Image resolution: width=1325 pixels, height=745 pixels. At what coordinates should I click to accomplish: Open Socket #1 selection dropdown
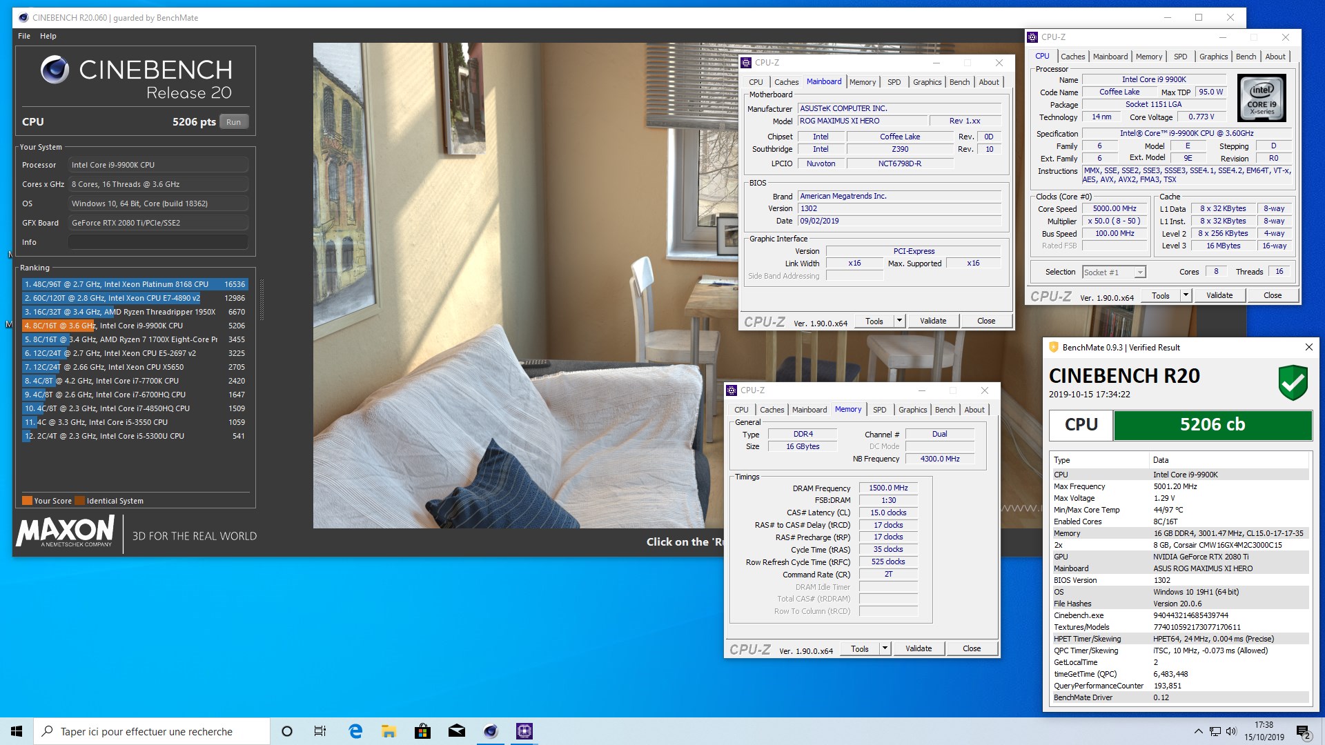coord(1114,272)
